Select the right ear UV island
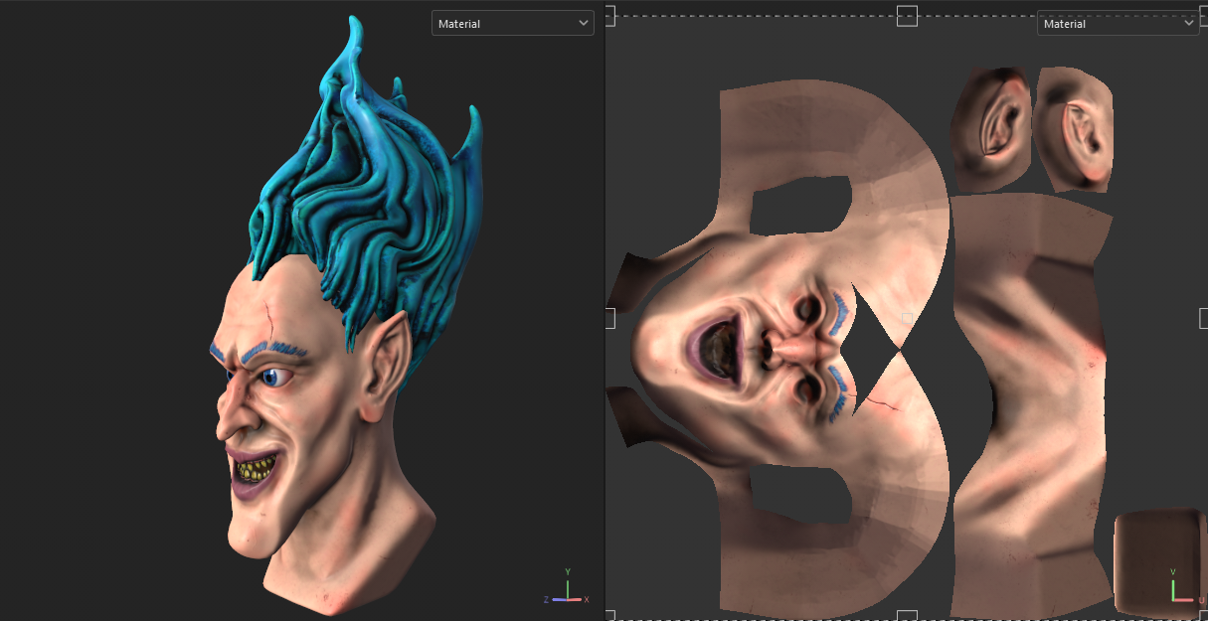This screenshot has height=621, width=1208. tap(1074, 129)
